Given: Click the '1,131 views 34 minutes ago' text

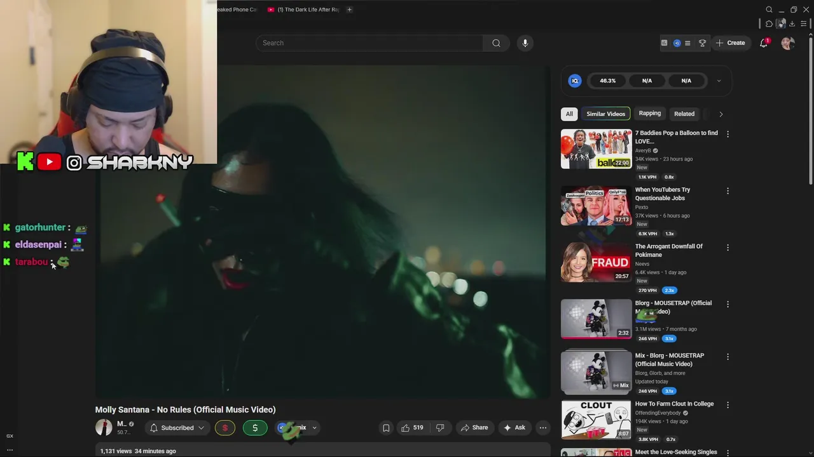Looking at the screenshot, I should [x=138, y=451].
